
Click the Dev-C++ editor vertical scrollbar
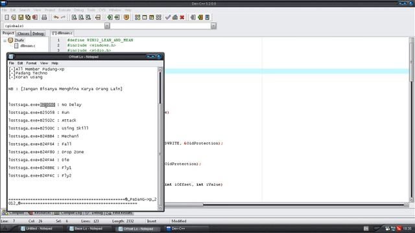[411, 120]
